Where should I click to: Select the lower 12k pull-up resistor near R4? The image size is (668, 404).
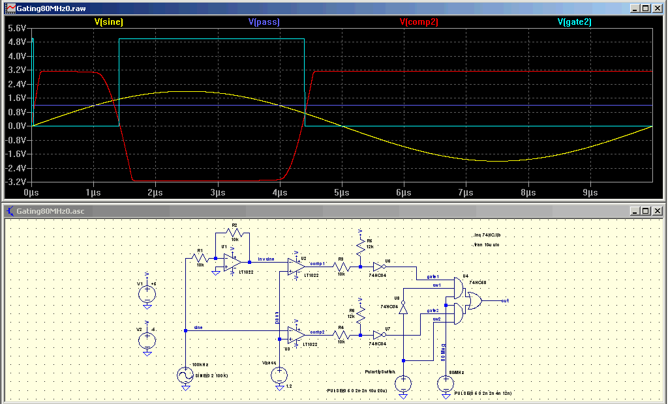(360, 314)
